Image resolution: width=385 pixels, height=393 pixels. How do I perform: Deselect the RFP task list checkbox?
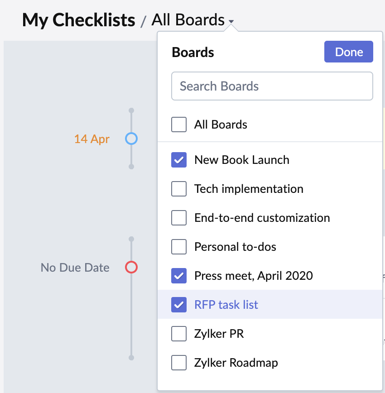coord(179,305)
